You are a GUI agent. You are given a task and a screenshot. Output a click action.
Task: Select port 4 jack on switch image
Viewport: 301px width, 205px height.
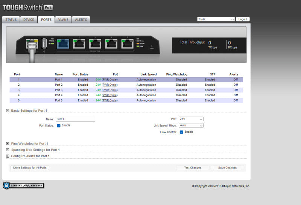111,43
